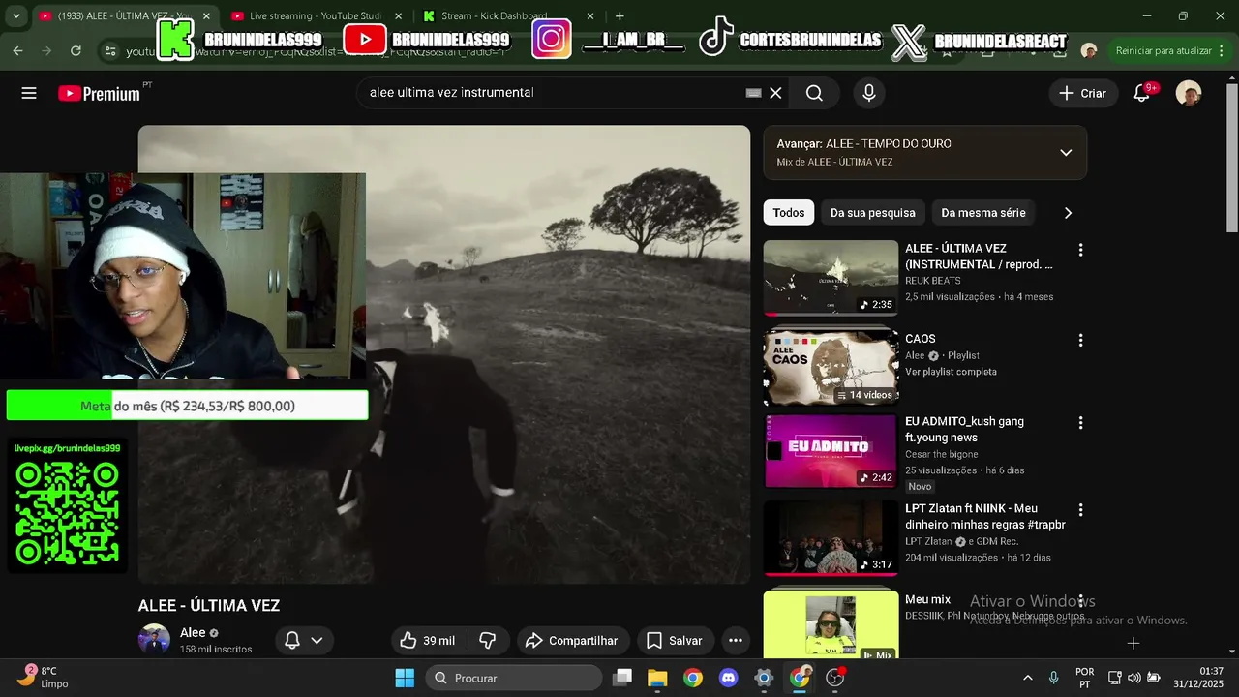Close the Kick Dashboard tab
1239x697 pixels.
click(x=590, y=15)
